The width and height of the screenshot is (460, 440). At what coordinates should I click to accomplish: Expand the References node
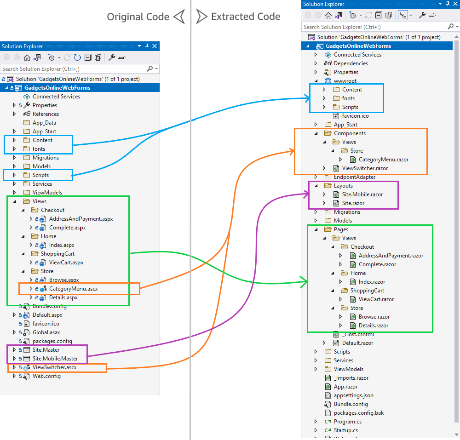point(14,114)
